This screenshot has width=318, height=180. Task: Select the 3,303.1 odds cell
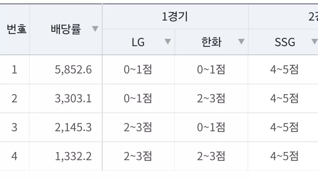(x=66, y=99)
